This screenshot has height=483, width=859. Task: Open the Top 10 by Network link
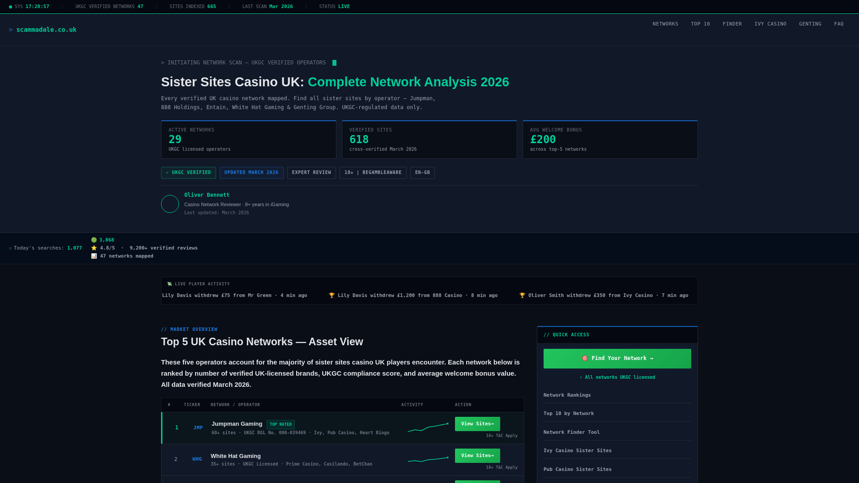point(569,414)
